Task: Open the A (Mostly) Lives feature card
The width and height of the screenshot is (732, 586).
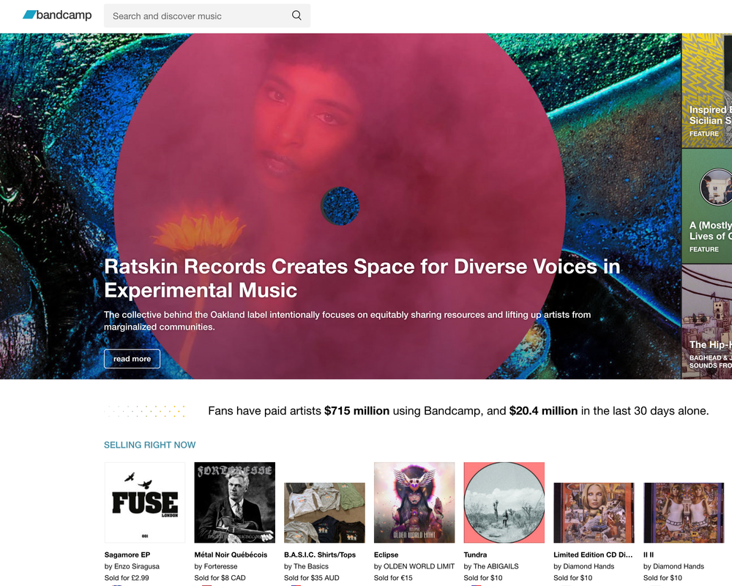Action: pyautogui.click(x=707, y=206)
